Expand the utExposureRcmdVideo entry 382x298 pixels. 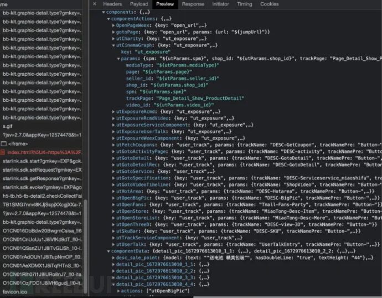[113, 118]
